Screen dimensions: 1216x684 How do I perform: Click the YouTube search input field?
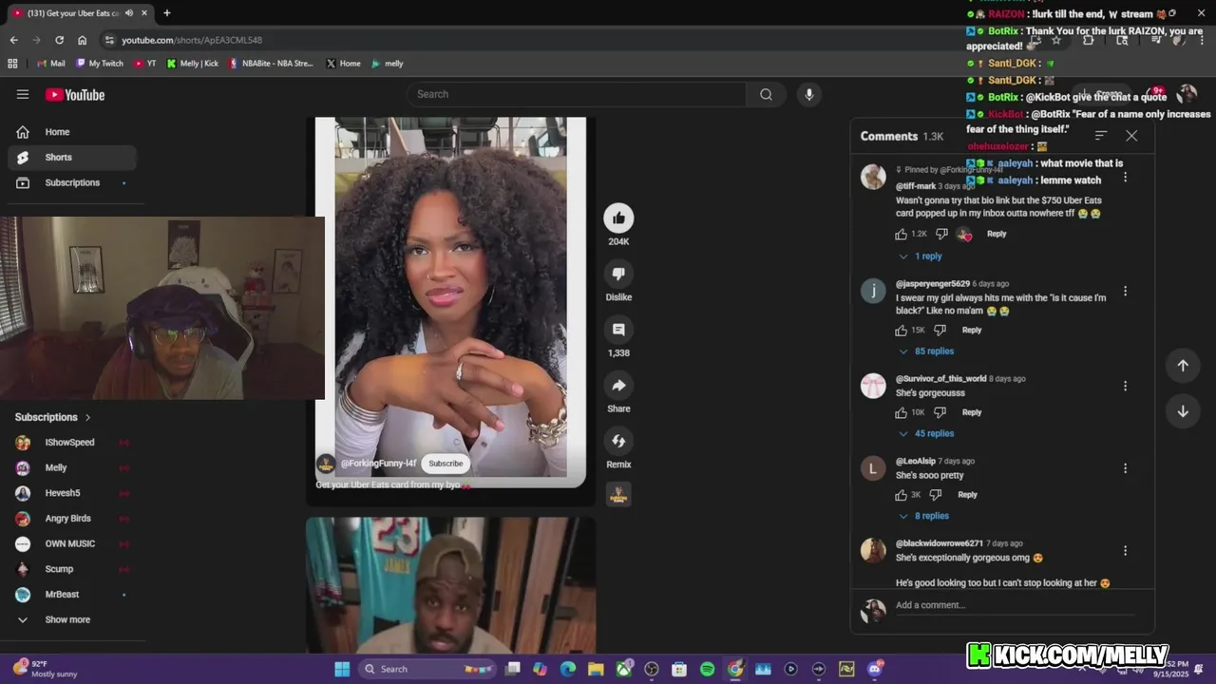(577, 94)
